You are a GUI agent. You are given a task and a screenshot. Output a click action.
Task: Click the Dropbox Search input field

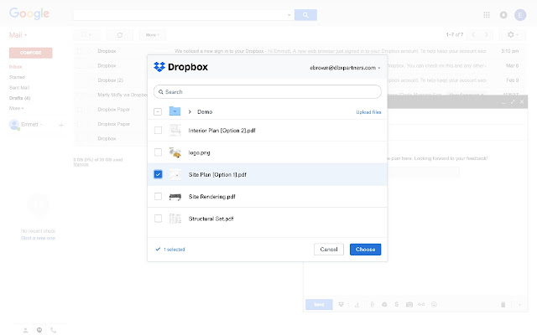coord(268,91)
